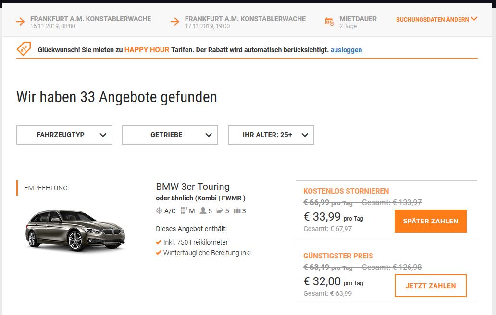Click the ausloggen link

346,50
